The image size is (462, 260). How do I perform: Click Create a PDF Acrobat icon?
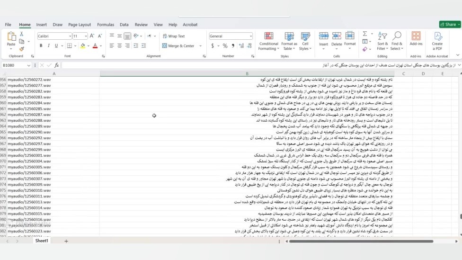(437, 41)
